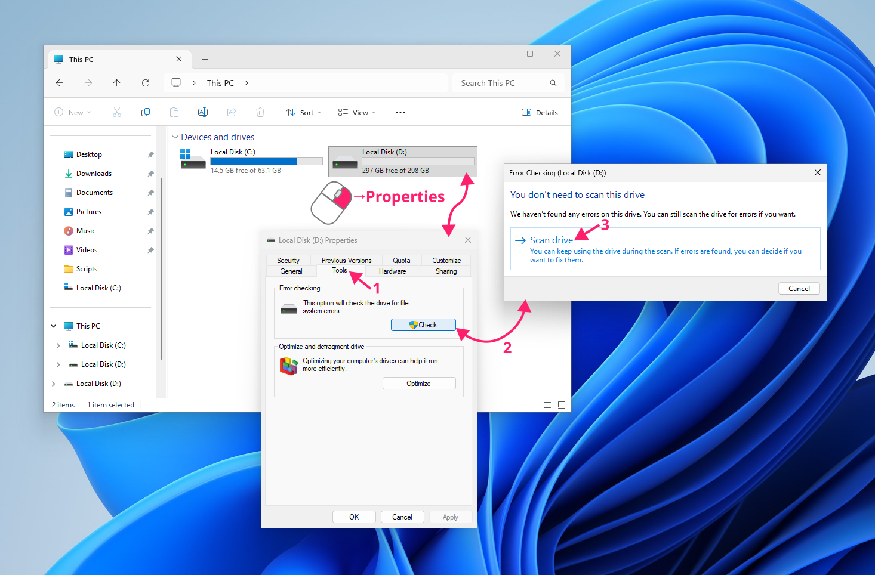
Task: Open the View dropdown
Action: click(357, 113)
